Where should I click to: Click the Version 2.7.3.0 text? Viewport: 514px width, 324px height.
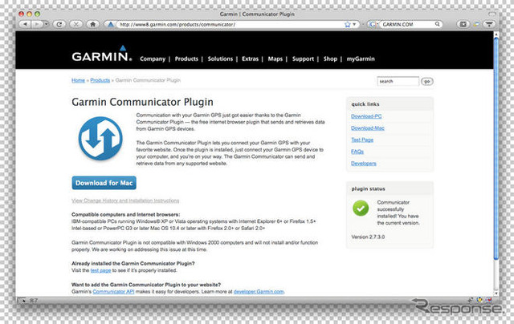pos(368,237)
